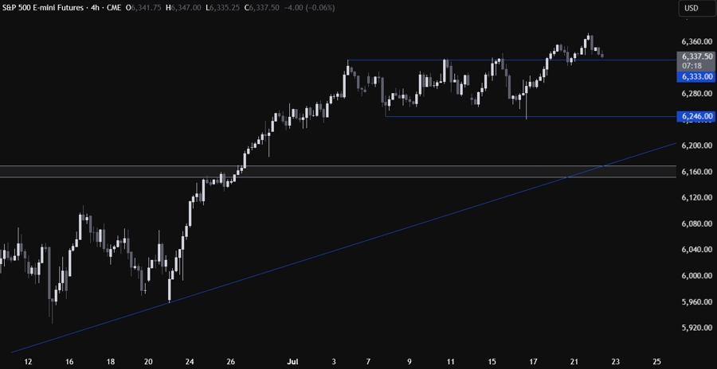This screenshot has width=717, height=369.
Task: Click the current price label 6,337.50
Action: coord(696,56)
